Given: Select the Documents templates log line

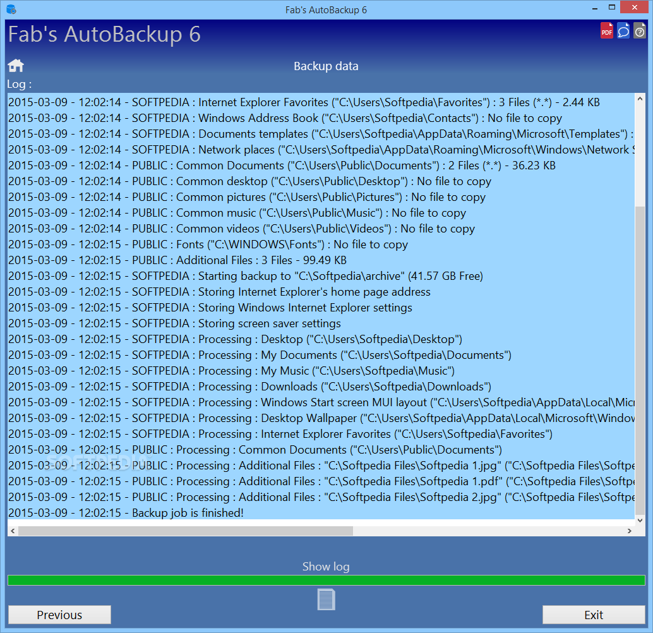Looking at the screenshot, I should (x=321, y=134).
